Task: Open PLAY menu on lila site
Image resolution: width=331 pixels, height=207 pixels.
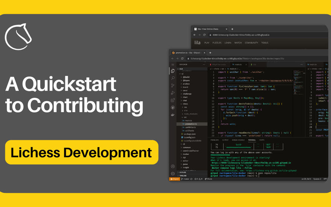Action: (x=206, y=43)
